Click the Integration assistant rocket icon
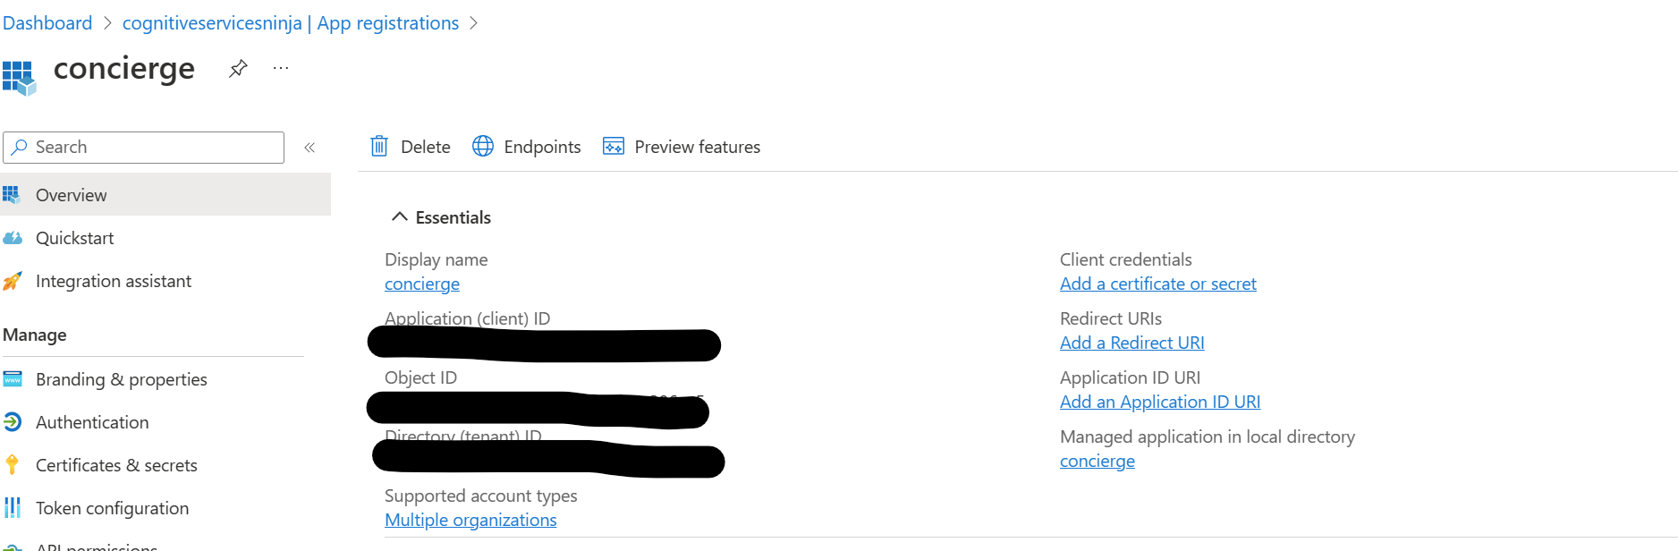1678x551 pixels. point(13,281)
